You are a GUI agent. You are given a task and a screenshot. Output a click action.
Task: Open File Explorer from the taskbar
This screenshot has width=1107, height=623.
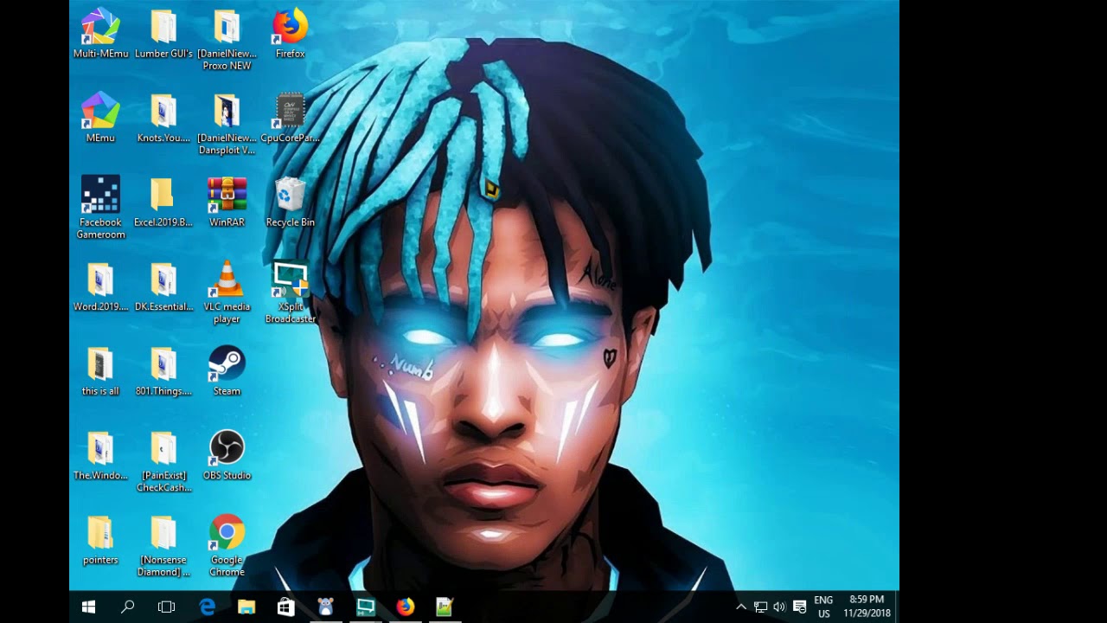click(x=246, y=607)
